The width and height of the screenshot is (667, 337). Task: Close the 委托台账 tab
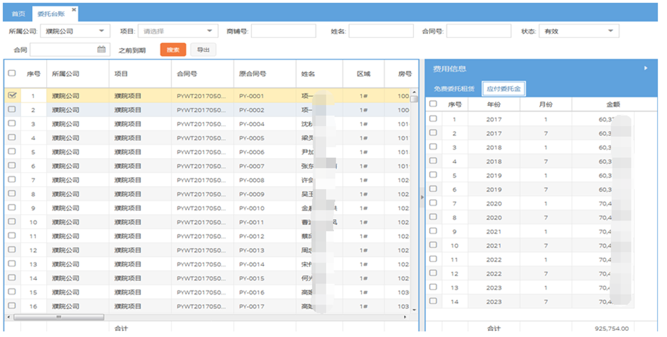[x=74, y=9]
